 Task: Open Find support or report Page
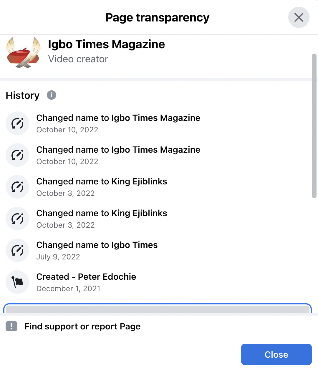pos(82,326)
